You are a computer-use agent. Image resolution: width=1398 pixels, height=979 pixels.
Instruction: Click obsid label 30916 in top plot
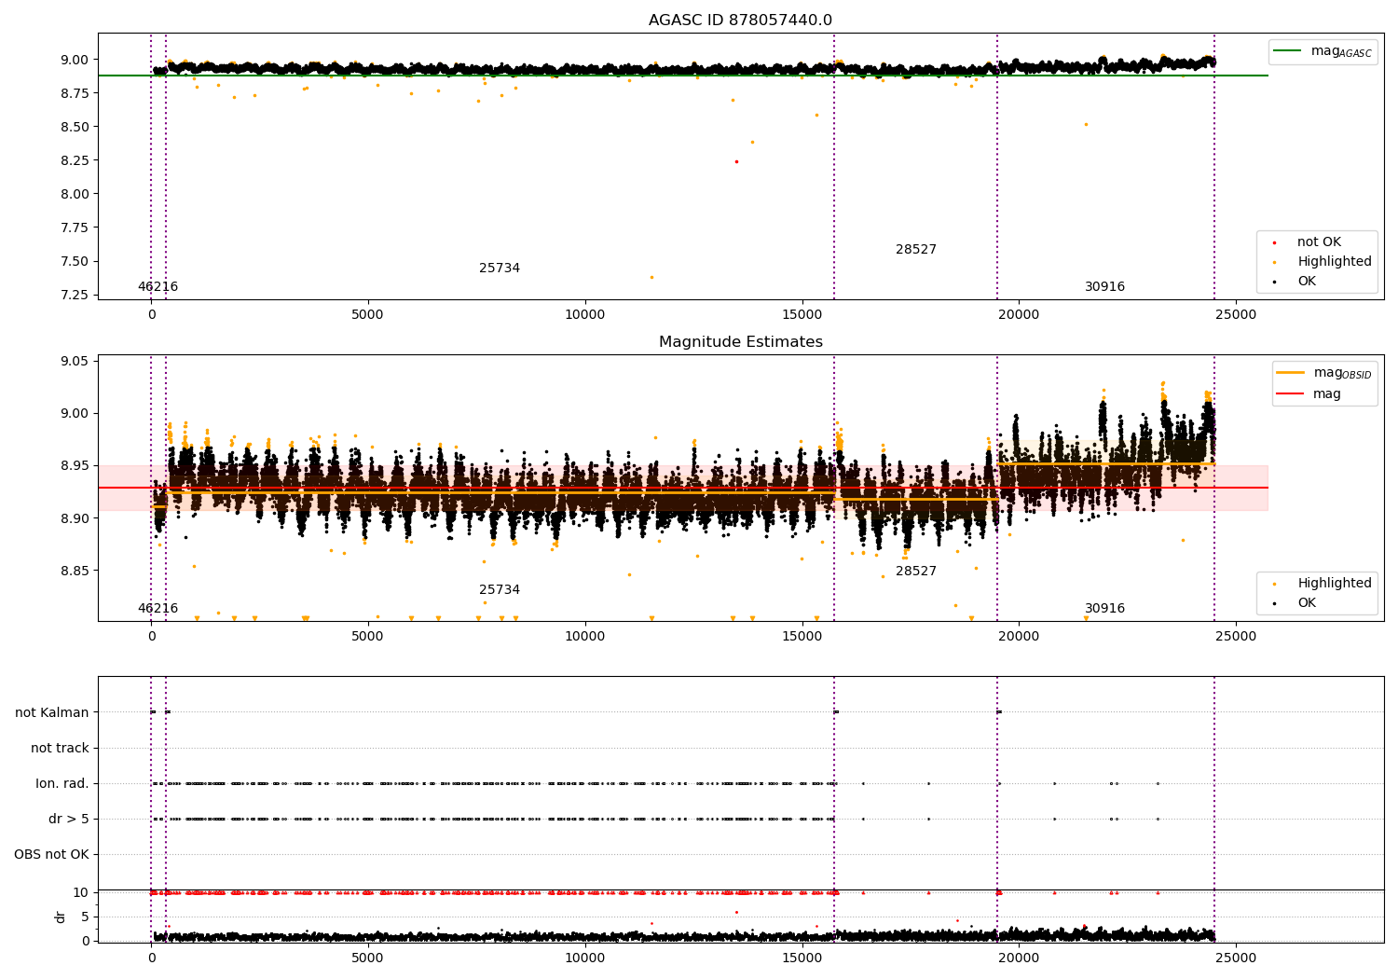coord(1104,287)
